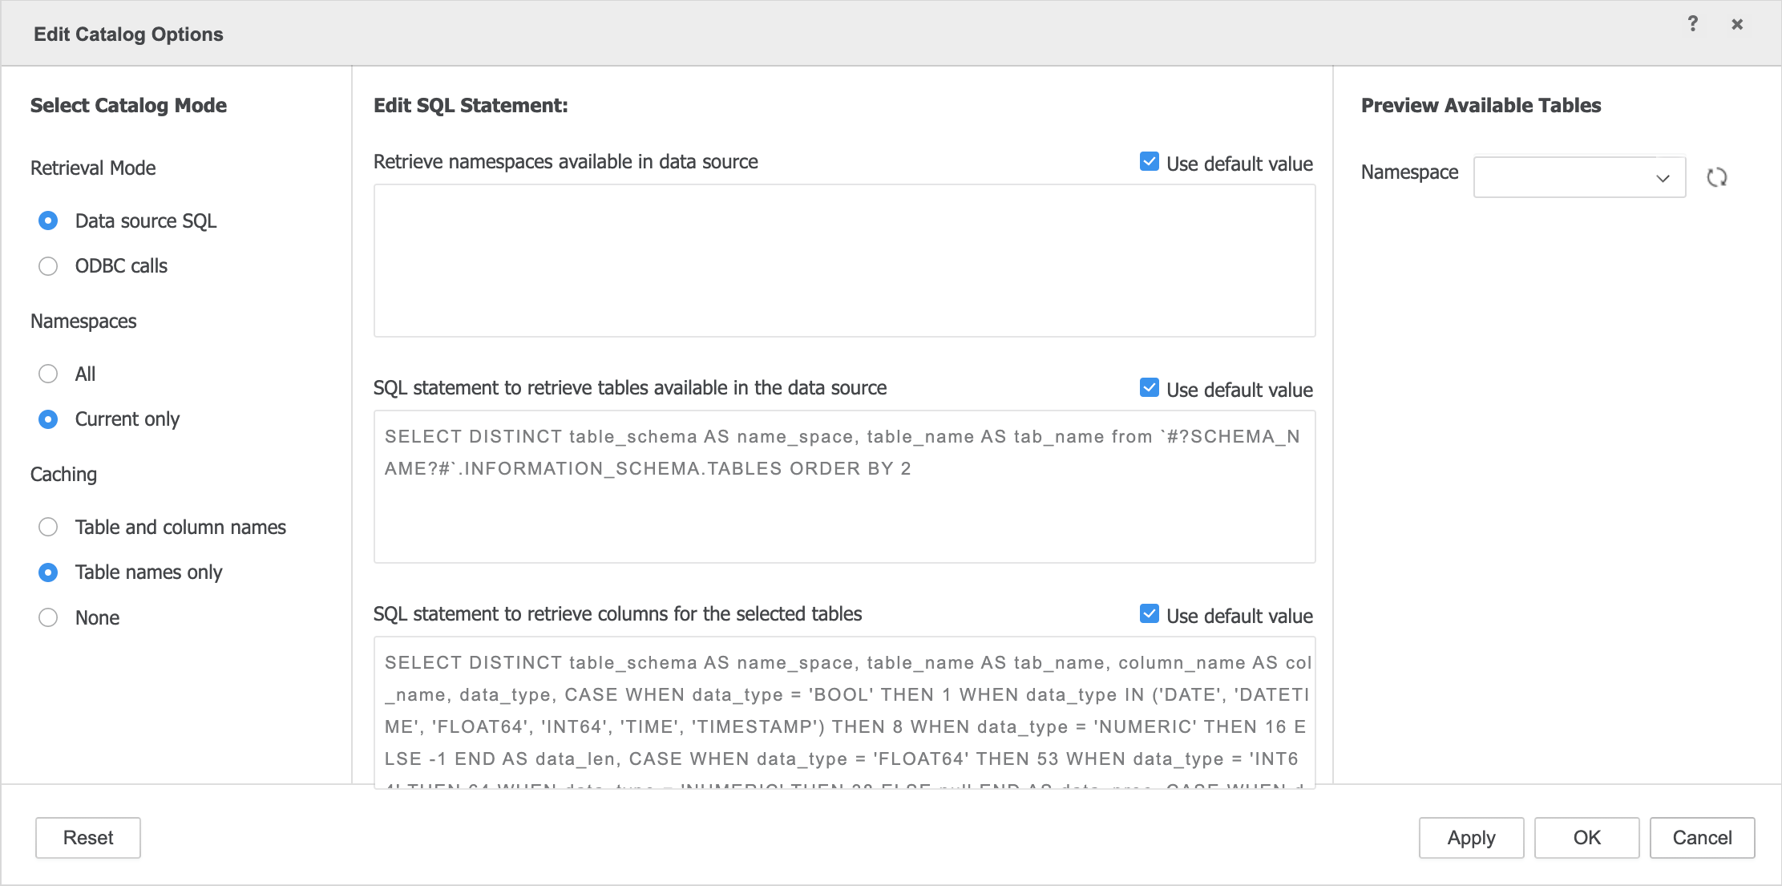This screenshot has height=886, width=1782.
Task: Select Data source SQL radio button
Action: pos(48,220)
